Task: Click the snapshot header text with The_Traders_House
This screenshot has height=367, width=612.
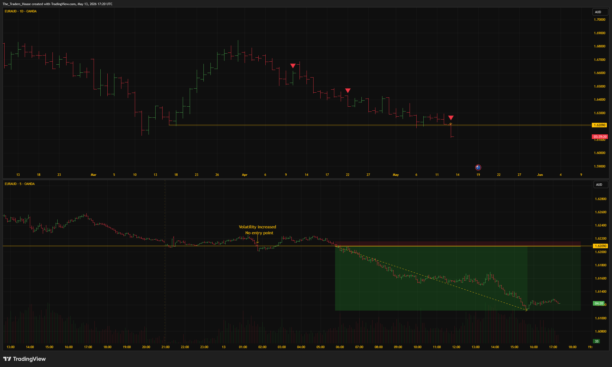Action: coord(58,4)
